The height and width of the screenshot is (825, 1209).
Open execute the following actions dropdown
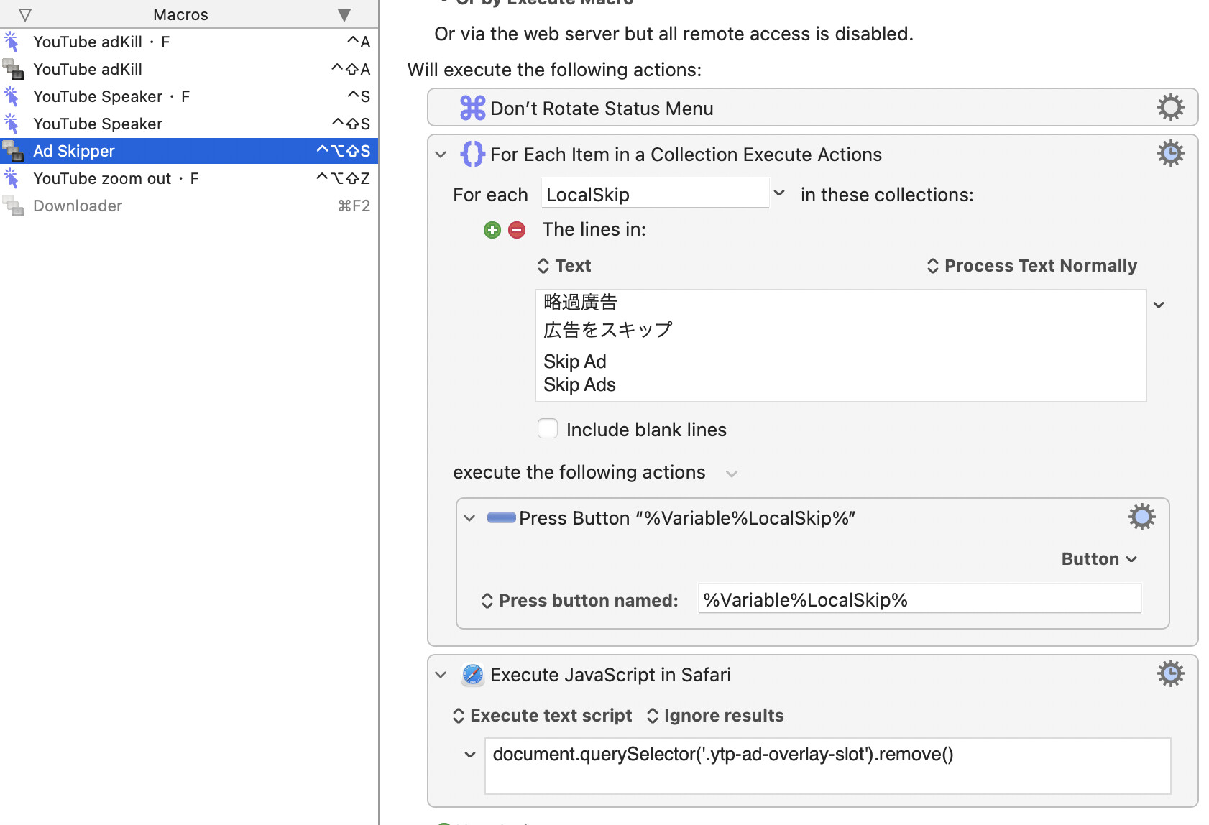(732, 474)
